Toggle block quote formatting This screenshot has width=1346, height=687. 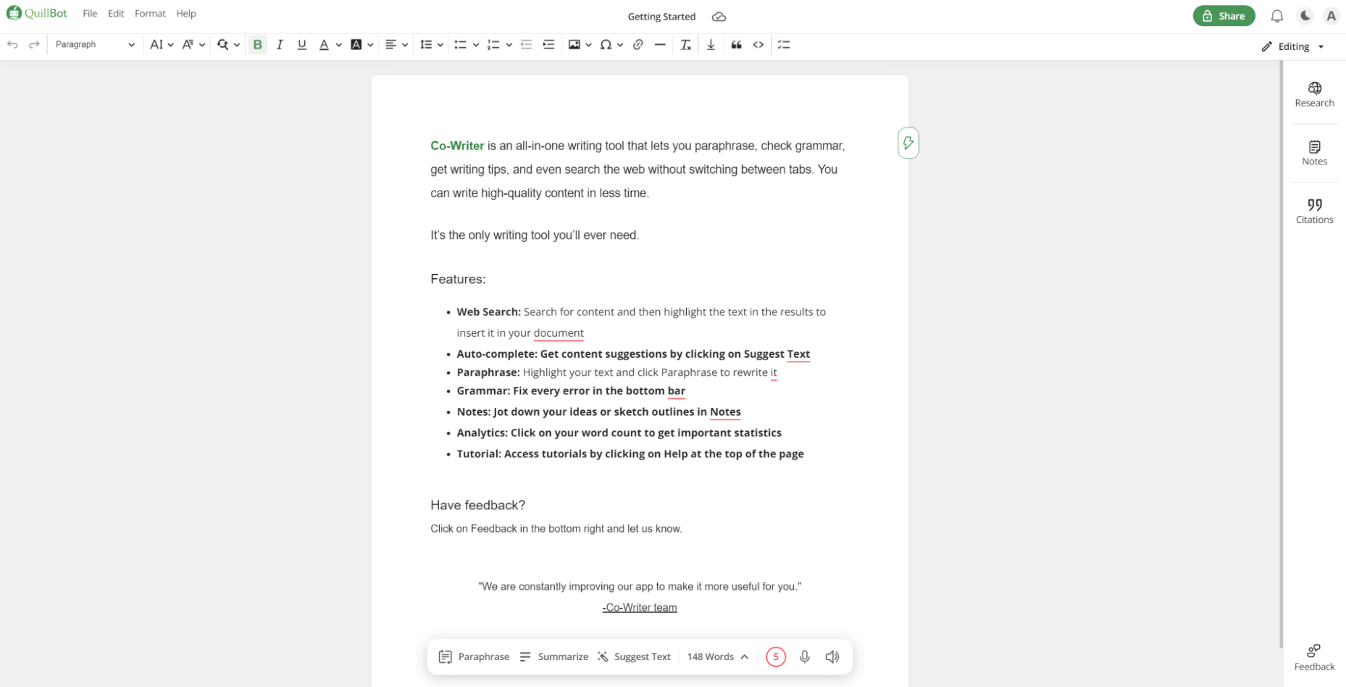737,44
